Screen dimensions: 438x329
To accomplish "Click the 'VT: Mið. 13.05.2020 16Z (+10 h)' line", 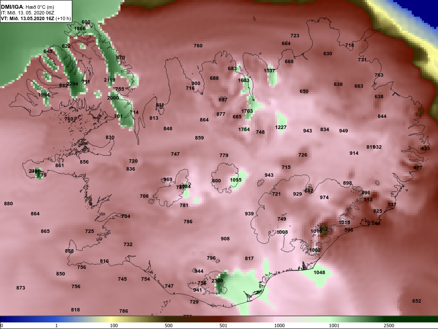I will pos(36,19).
